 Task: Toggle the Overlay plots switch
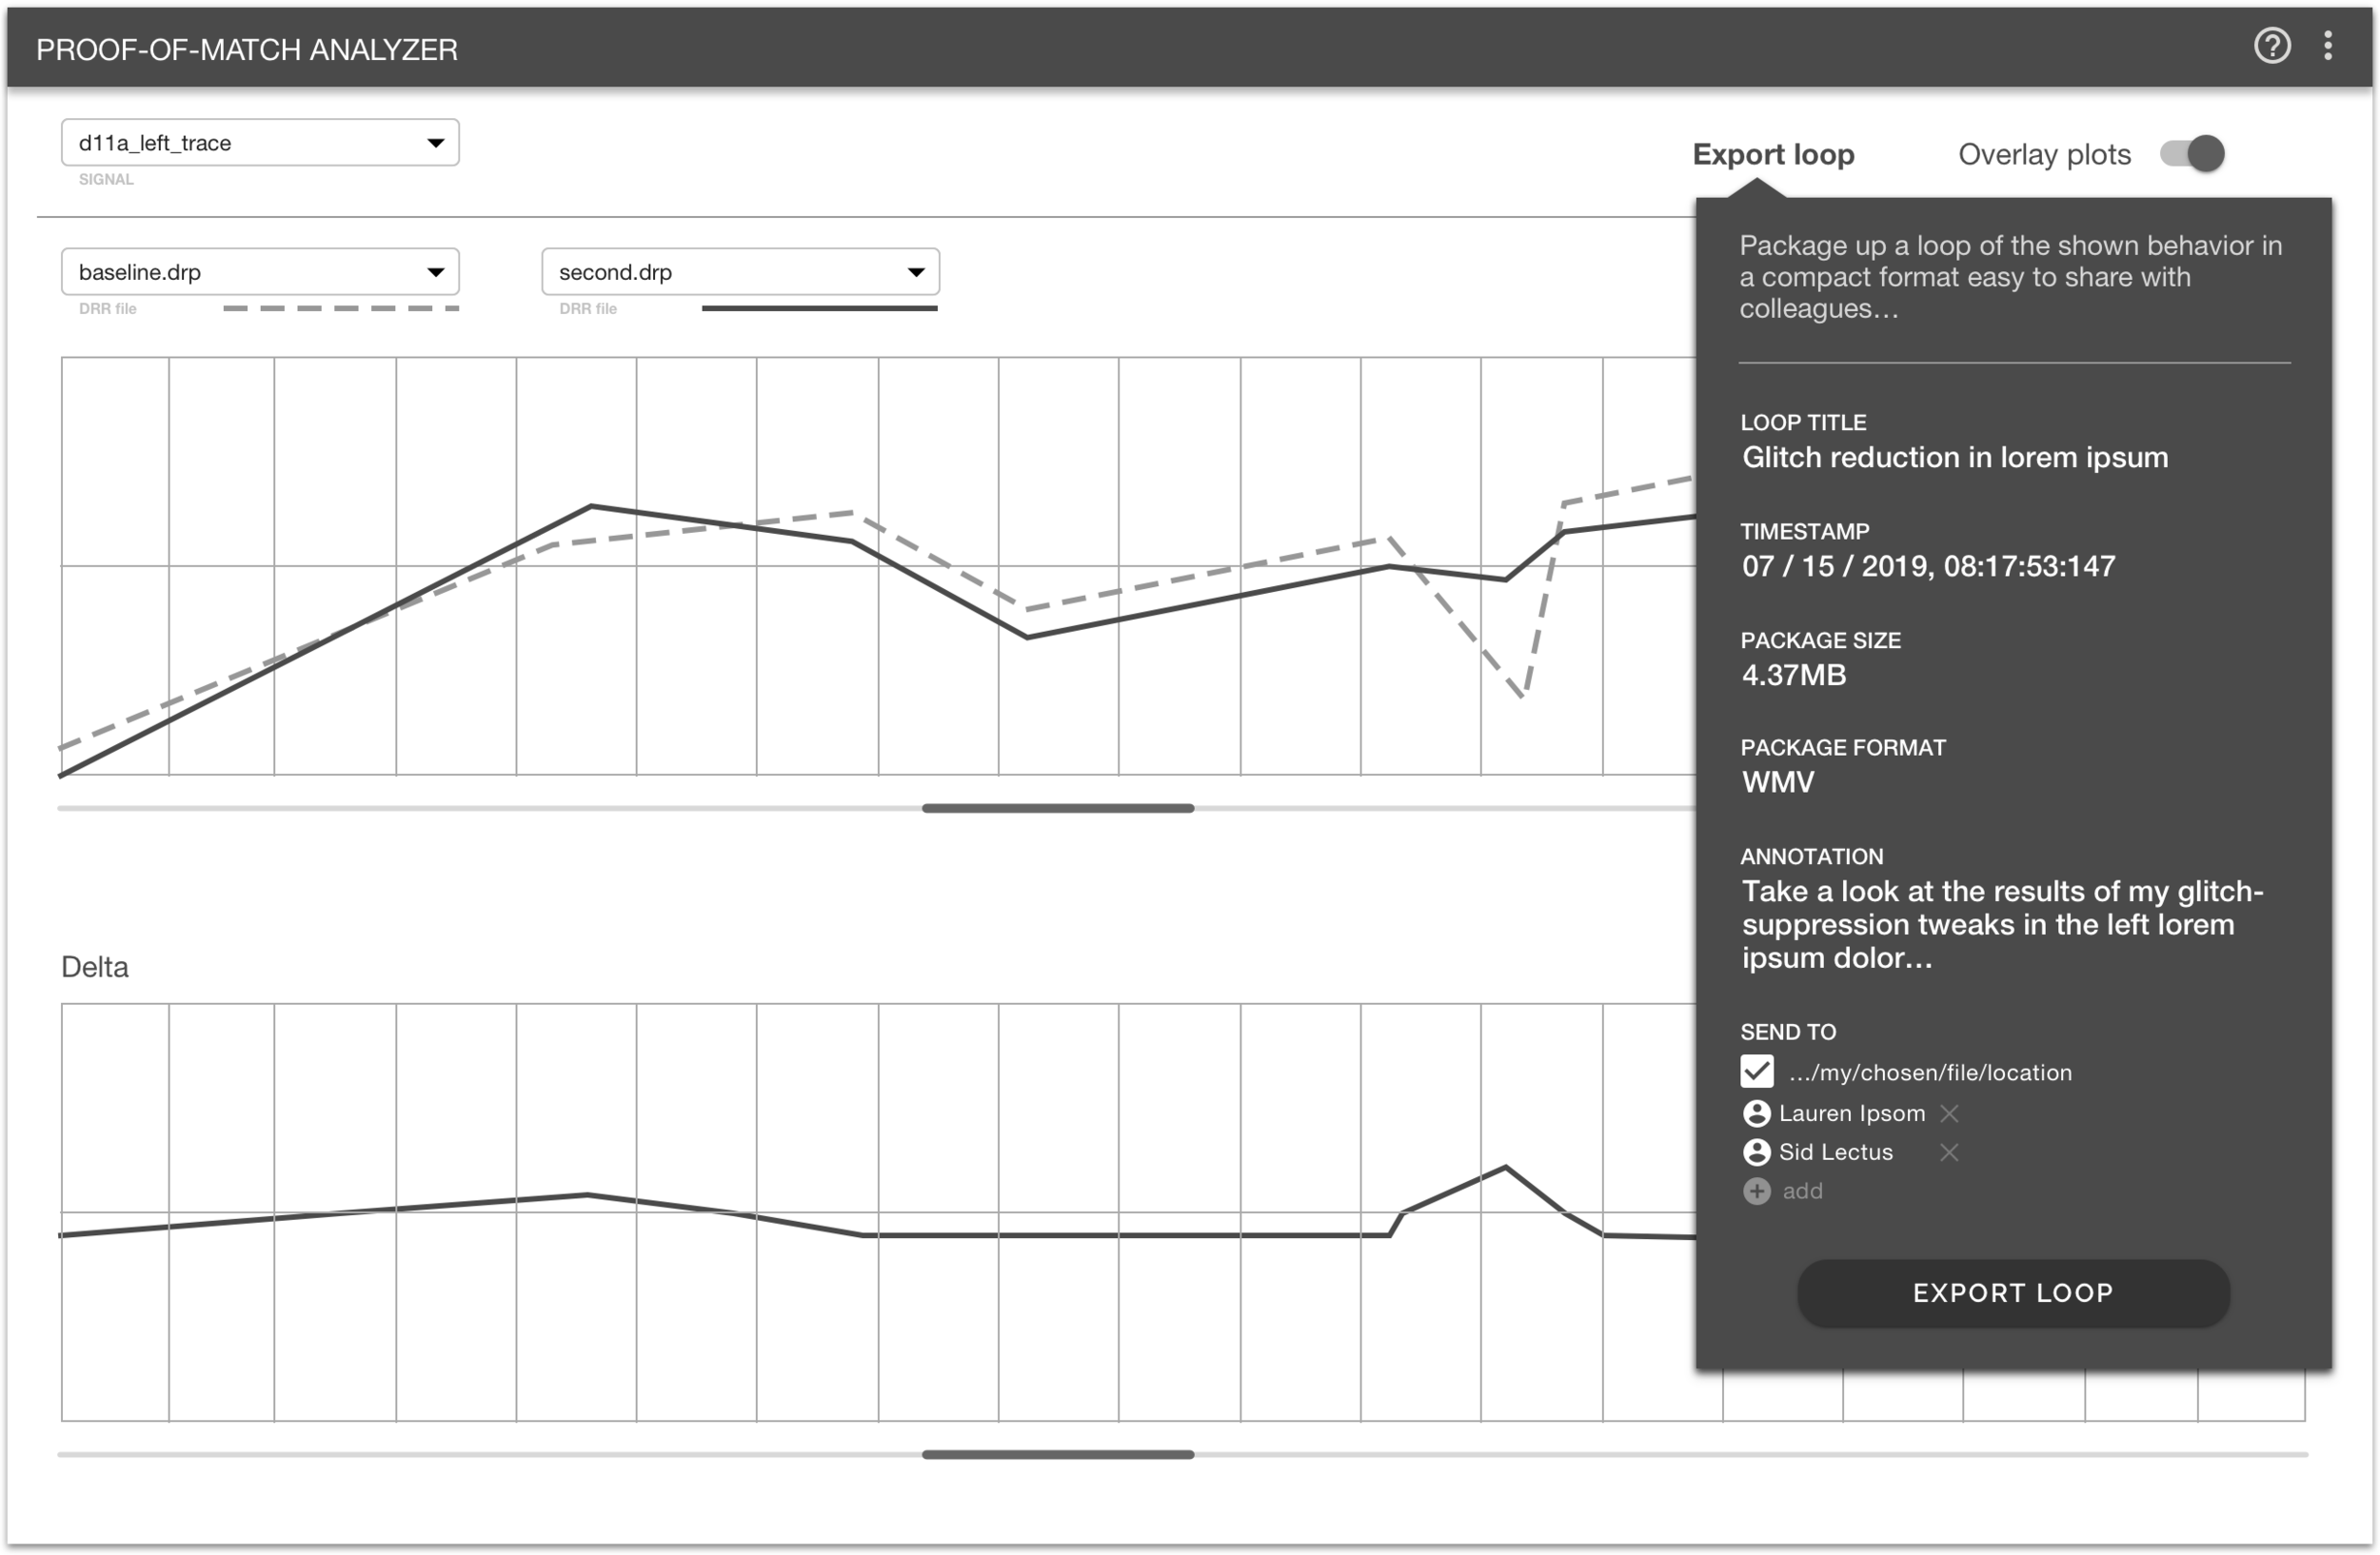(x=2192, y=154)
